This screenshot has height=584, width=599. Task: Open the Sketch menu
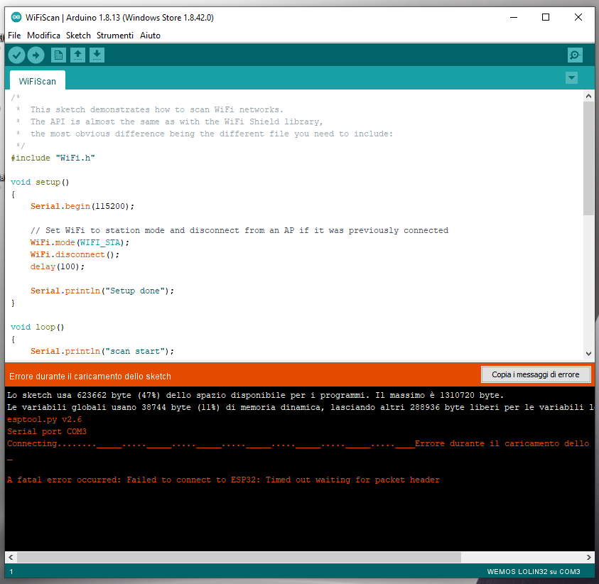click(x=78, y=36)
